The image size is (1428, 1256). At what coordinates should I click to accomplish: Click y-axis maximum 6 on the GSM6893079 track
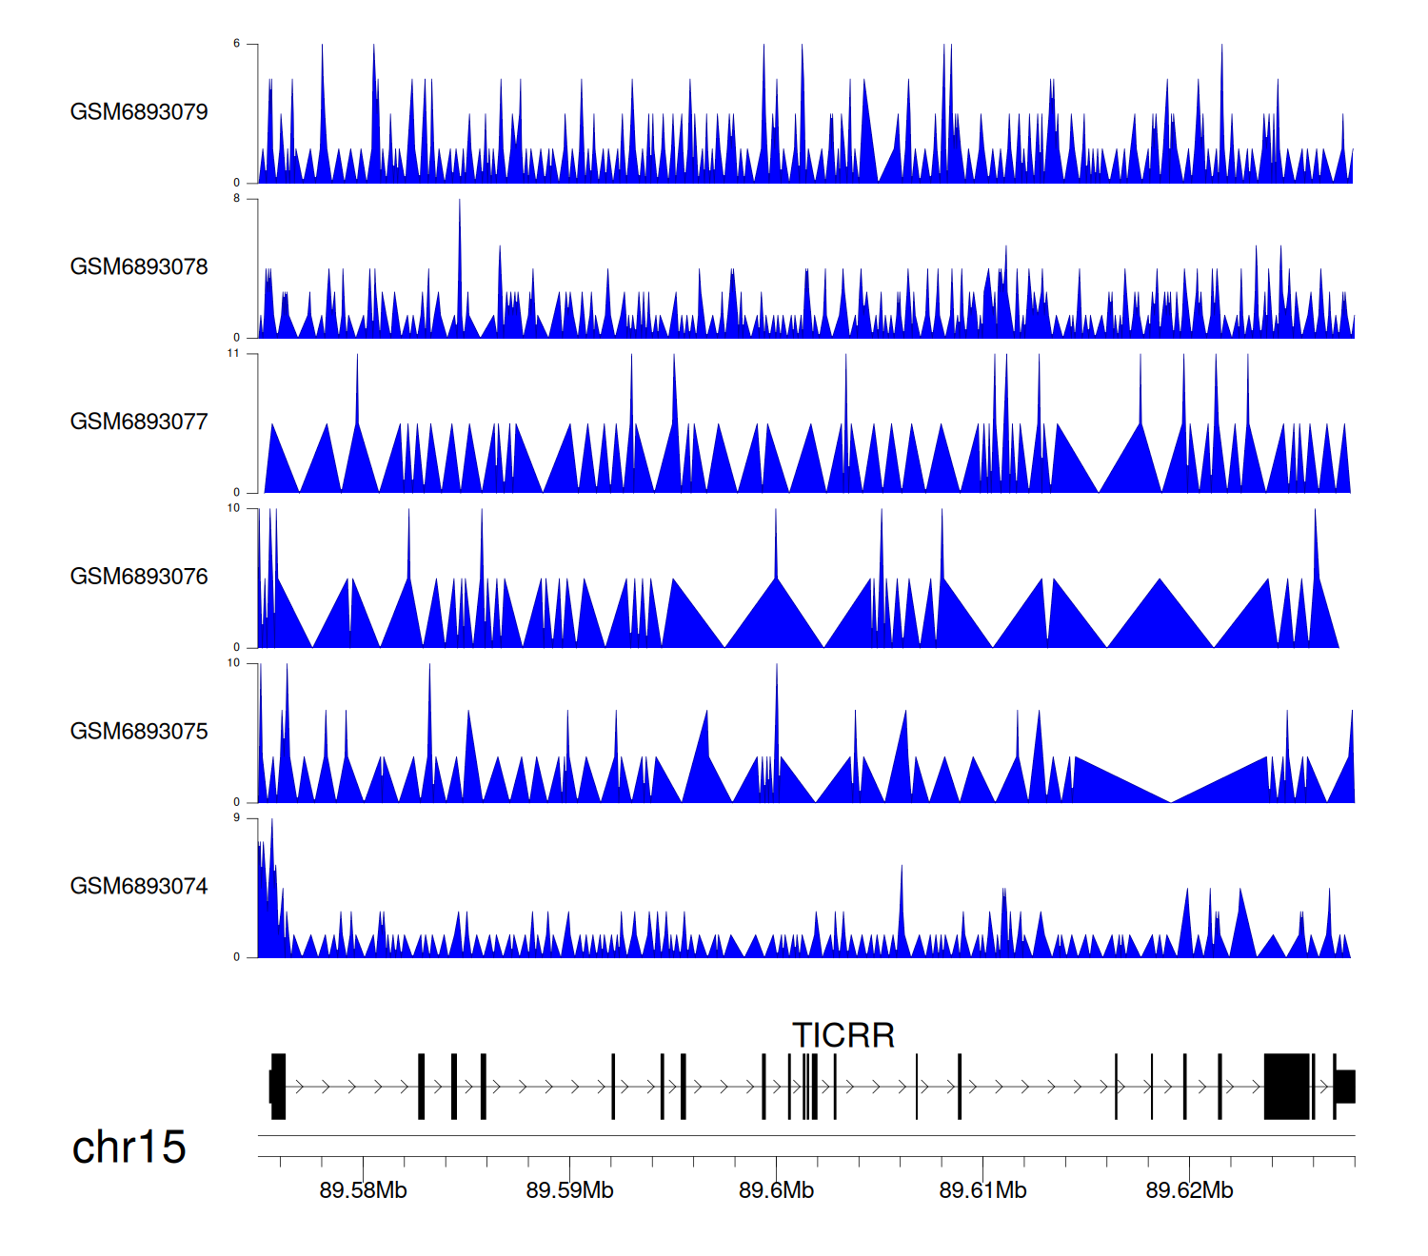237,44
